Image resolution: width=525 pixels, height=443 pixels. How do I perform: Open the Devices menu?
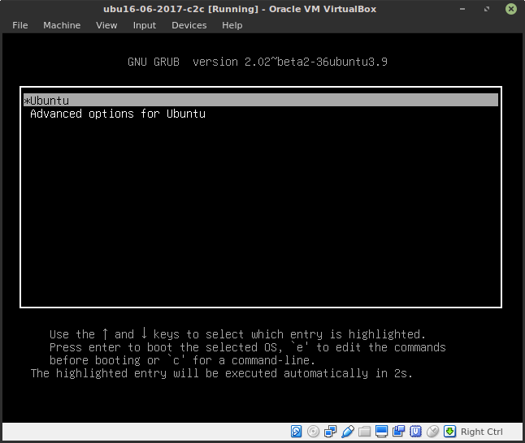(x=189, y=25)
